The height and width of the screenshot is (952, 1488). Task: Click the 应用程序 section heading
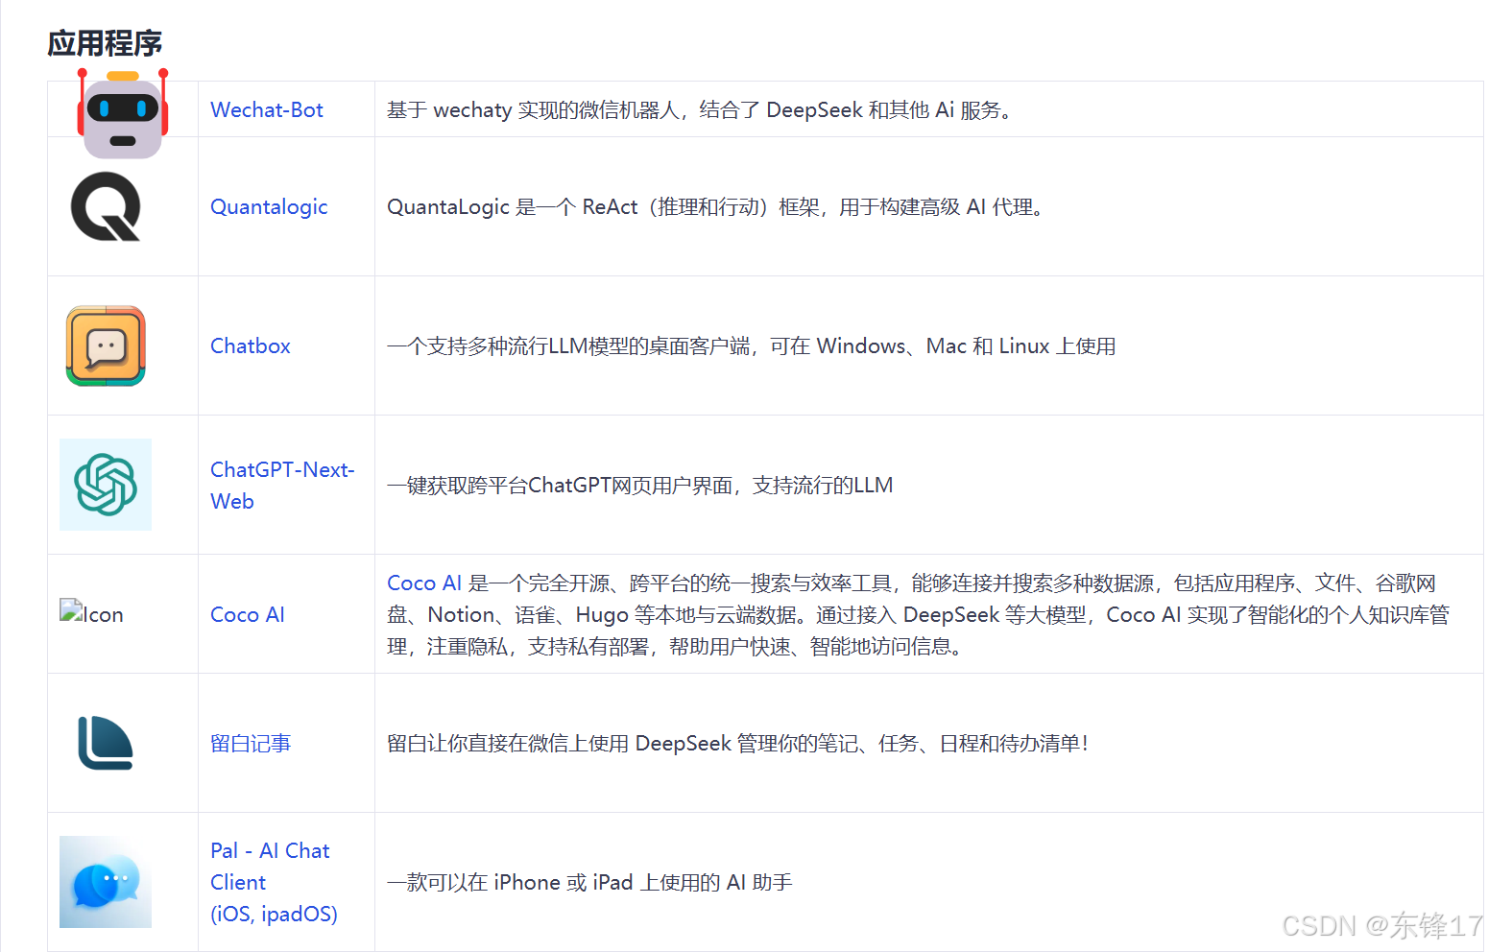(106, 43)
